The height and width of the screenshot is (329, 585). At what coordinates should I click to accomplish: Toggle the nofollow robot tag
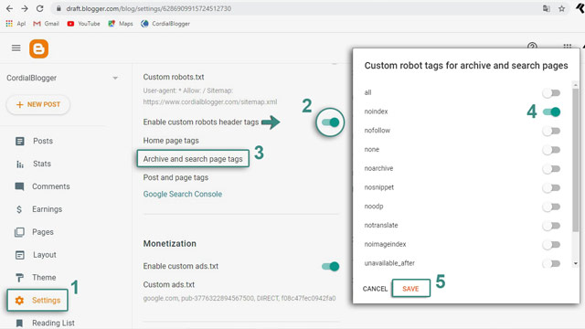(551, 131)
